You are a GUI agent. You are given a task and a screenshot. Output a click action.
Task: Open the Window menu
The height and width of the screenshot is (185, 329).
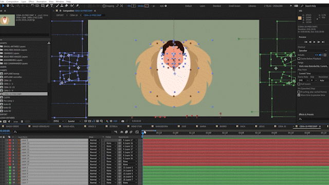[x=60, y=2]
